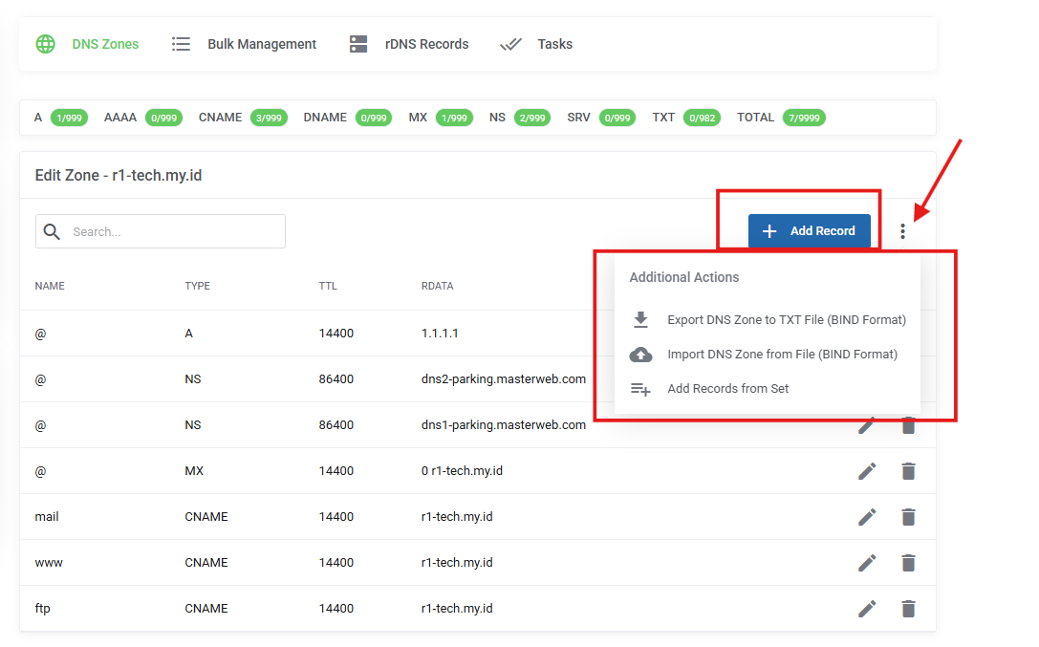1039x647 pixels.
Task: Select the DNS Zones globe icon
Action: pos(45,43)
